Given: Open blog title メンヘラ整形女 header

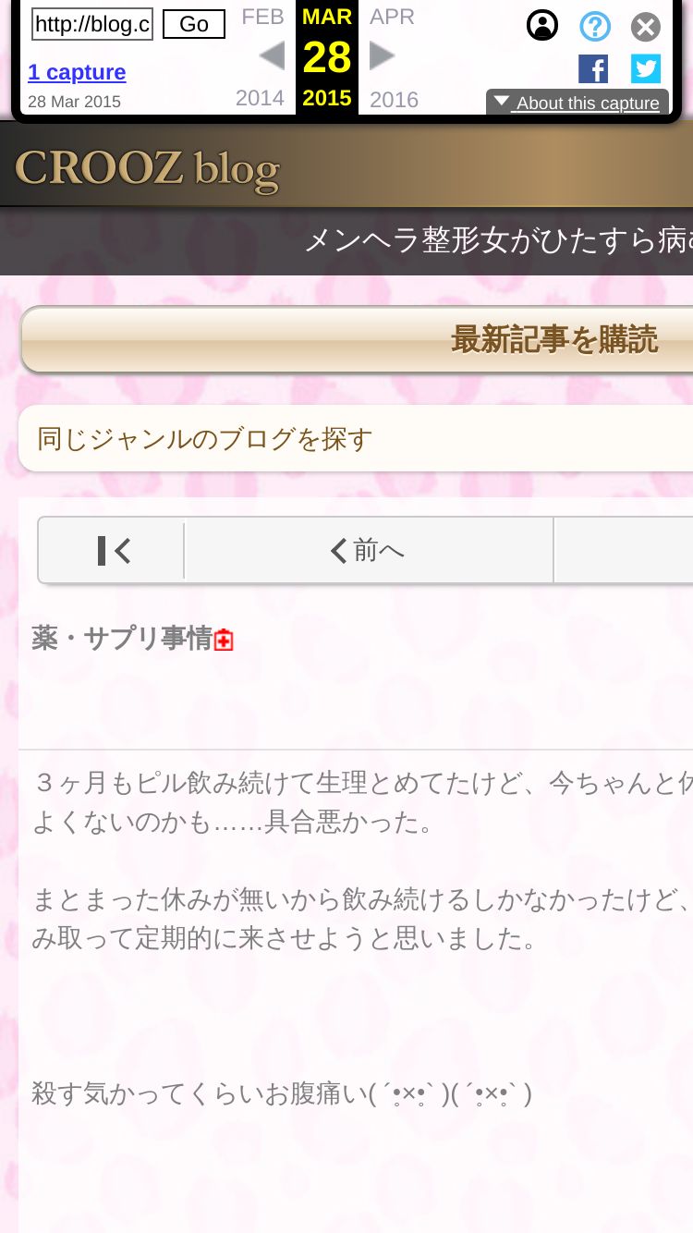Looking at the screenshot, I should point(498,241).
